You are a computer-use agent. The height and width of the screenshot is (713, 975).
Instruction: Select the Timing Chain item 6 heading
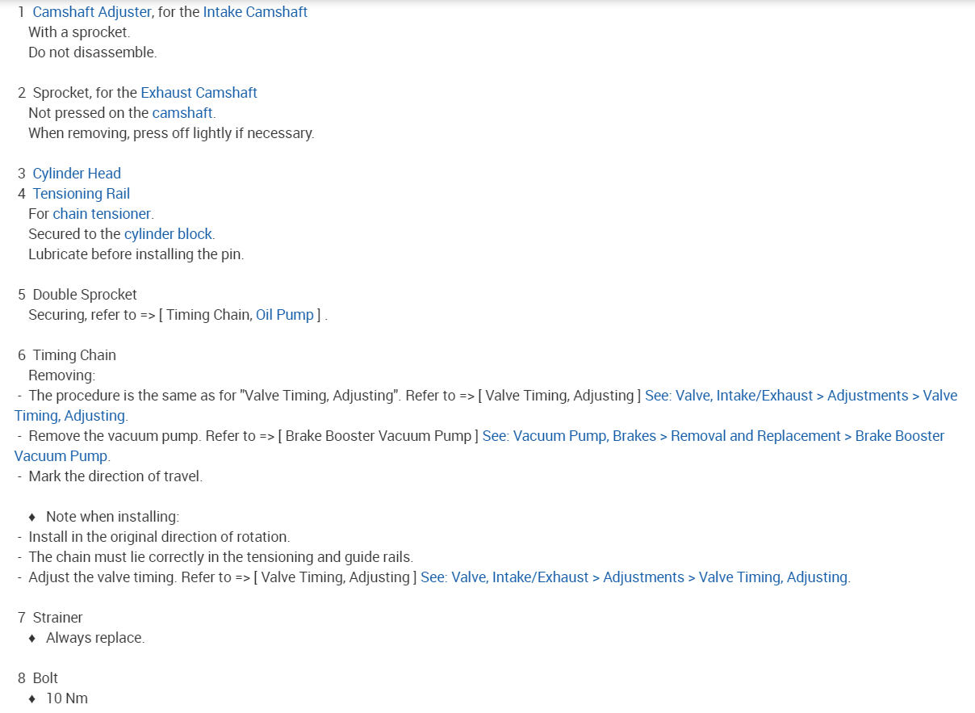tap(74, 355)
